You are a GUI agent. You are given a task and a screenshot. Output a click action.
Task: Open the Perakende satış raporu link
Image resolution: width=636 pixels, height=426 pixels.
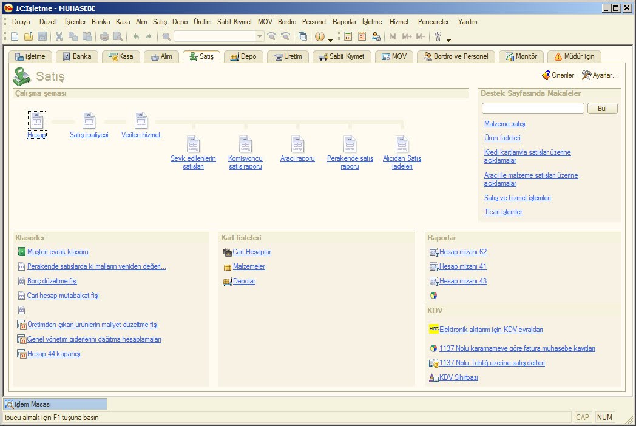(x=350, y=162)
